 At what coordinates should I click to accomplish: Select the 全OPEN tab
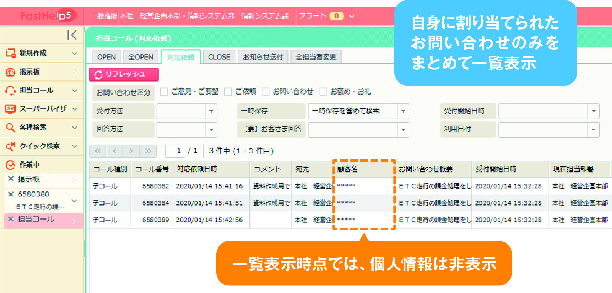click(x=140, y=57)
